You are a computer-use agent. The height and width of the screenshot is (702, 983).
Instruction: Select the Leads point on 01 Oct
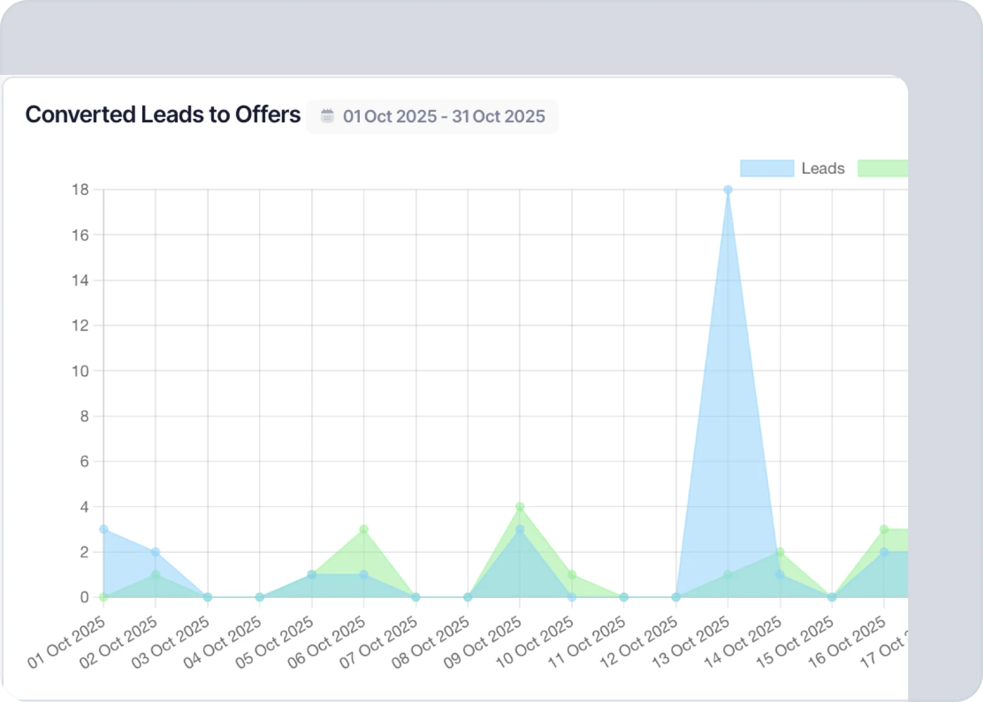pyautogui.click(x=104, y=529)
